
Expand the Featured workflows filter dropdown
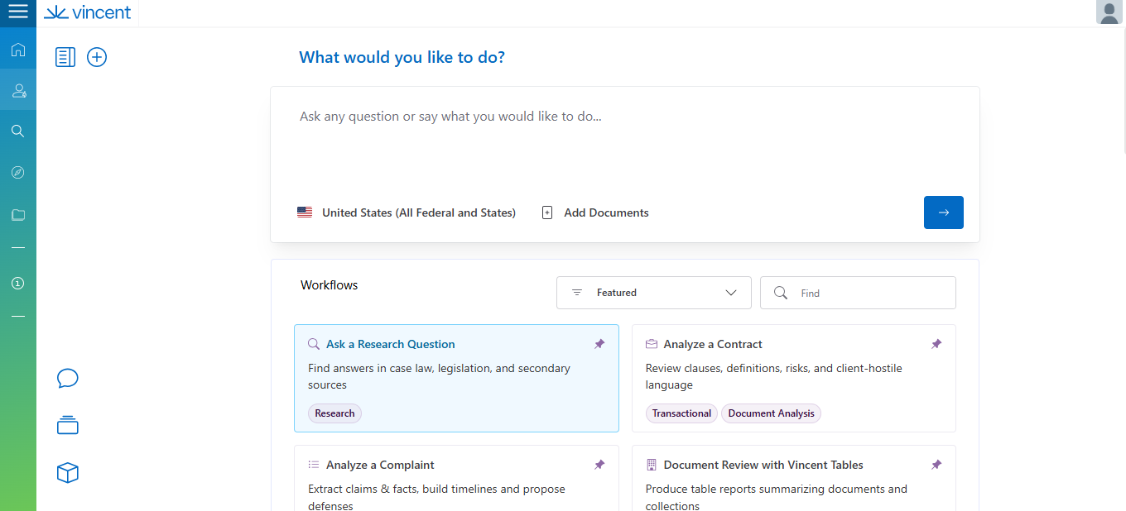(x=653, y=293)
